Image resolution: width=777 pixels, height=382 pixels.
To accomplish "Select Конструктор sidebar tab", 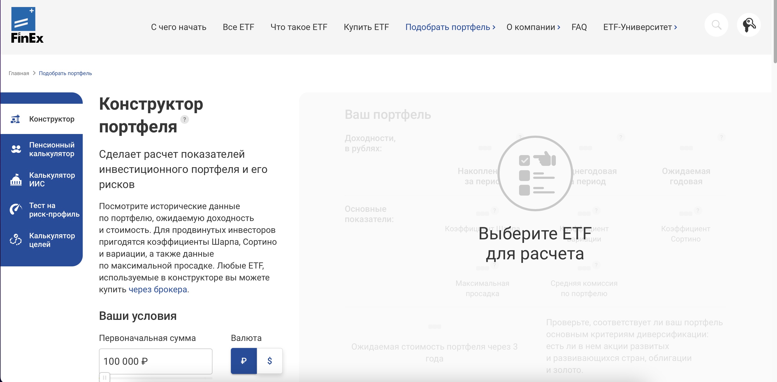I will click(x=42, y=119).
